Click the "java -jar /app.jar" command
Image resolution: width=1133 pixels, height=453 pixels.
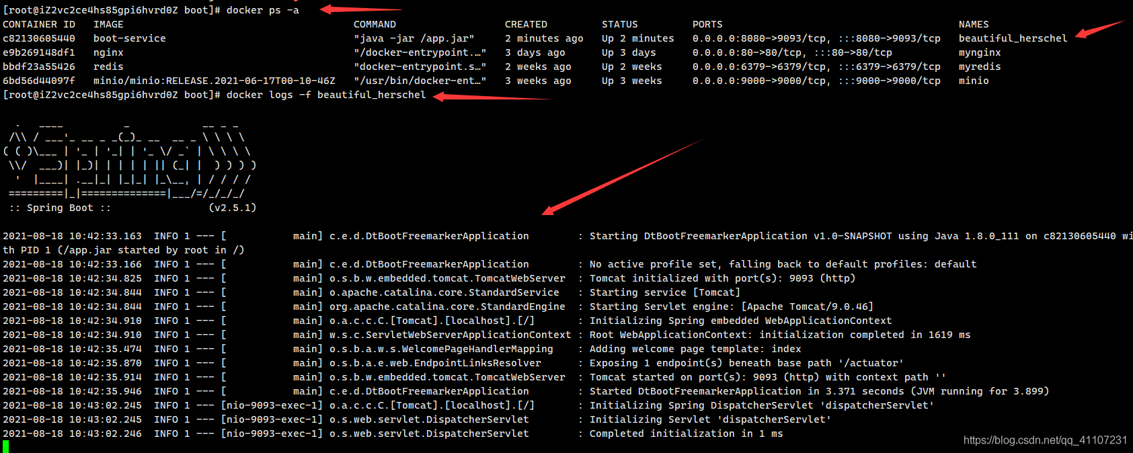pos(414,38)
